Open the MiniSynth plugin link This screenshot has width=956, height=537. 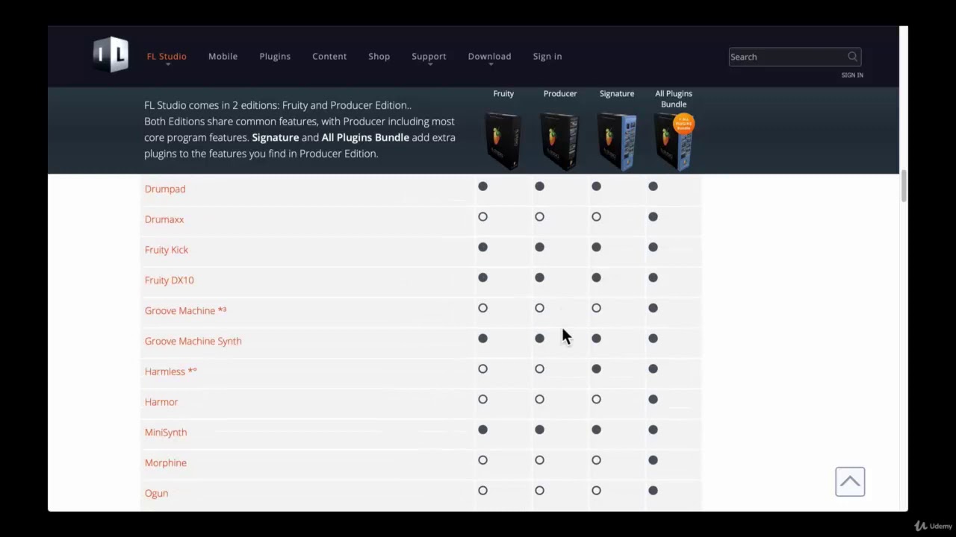coord(166,433)
